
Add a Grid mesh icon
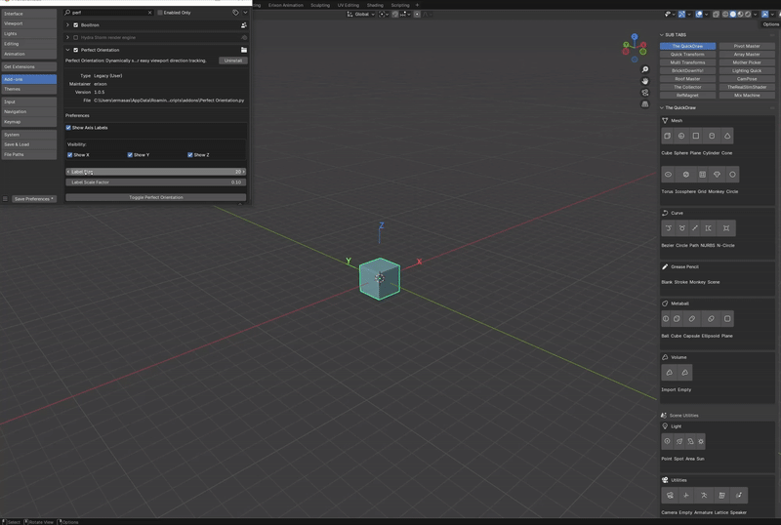[702, 175]
